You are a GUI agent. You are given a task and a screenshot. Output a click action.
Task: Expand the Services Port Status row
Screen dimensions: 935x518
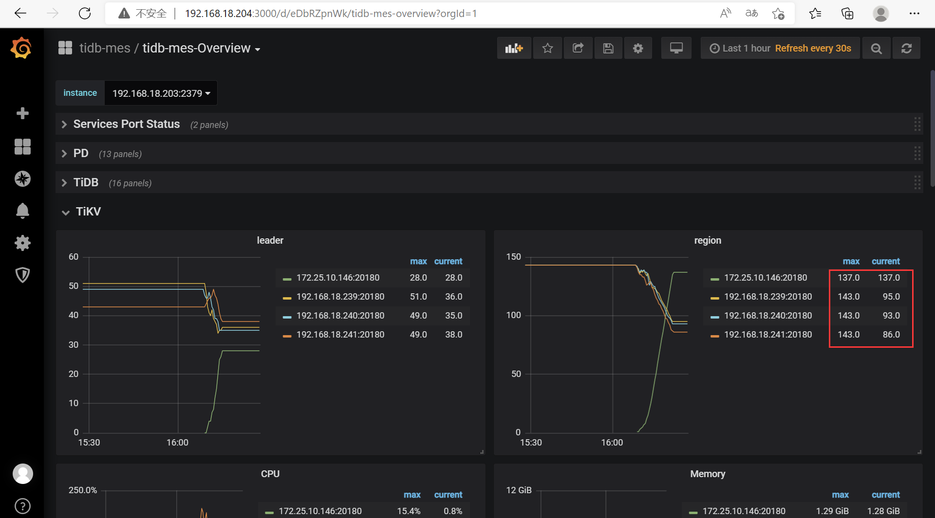click(126, 125)
